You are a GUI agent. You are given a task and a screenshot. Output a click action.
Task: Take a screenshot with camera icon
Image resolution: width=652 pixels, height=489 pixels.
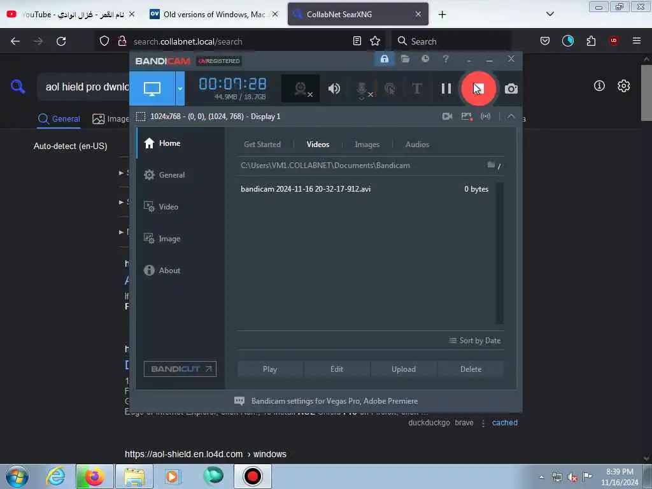coord(511,89)
